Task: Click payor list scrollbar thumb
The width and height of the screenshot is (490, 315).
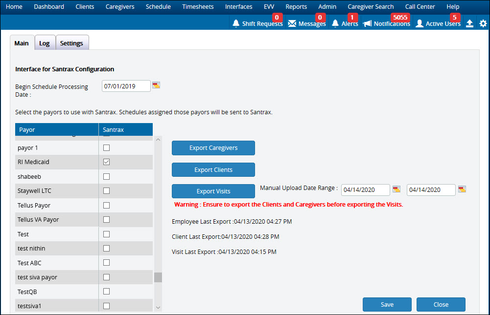Action: coord(158,277)
